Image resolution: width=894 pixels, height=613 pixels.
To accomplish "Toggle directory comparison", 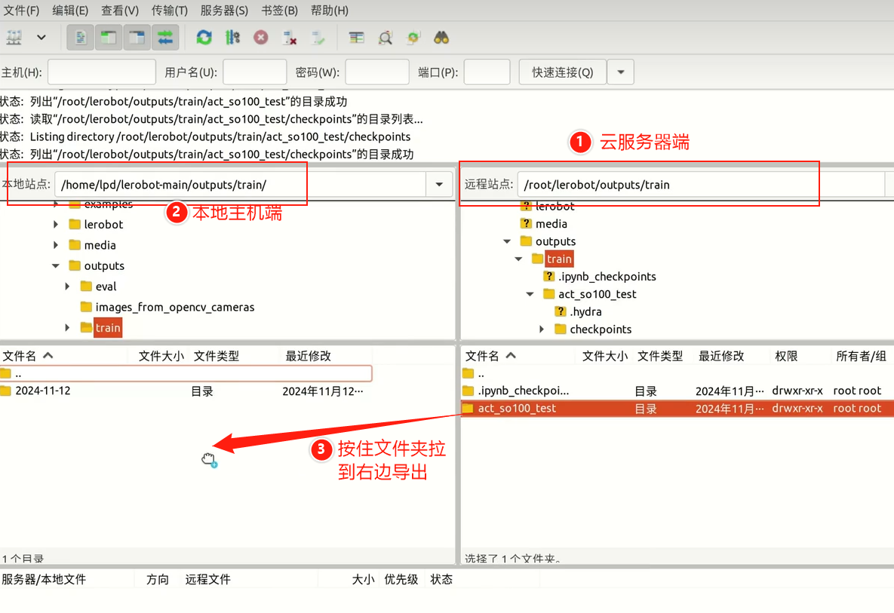I will 386,38.
